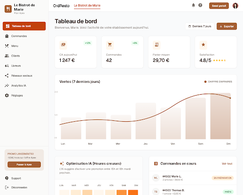
Task: Click the PROMO LANCEMENT promo heading
Action: [20, 154]
